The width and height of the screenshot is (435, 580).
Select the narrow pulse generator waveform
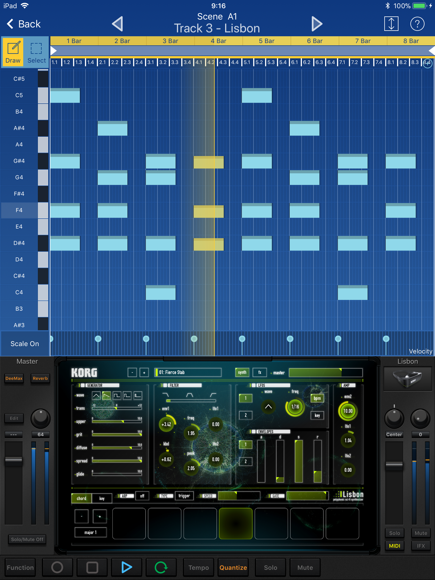138,396
